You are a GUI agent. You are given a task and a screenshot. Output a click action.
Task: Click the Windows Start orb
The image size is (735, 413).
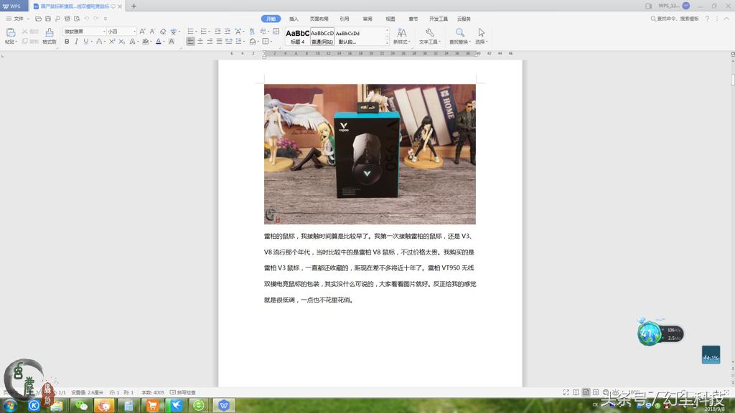(x=10, y=406)
